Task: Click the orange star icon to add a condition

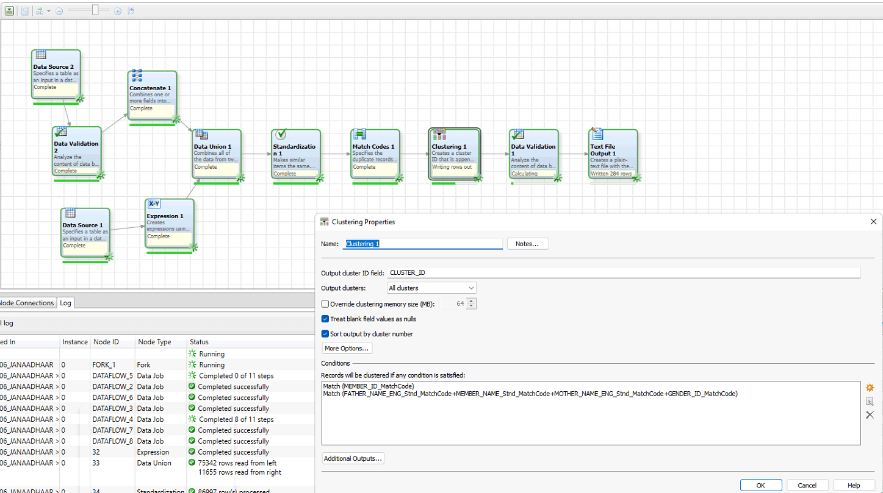Action: (x=870, y=388)
